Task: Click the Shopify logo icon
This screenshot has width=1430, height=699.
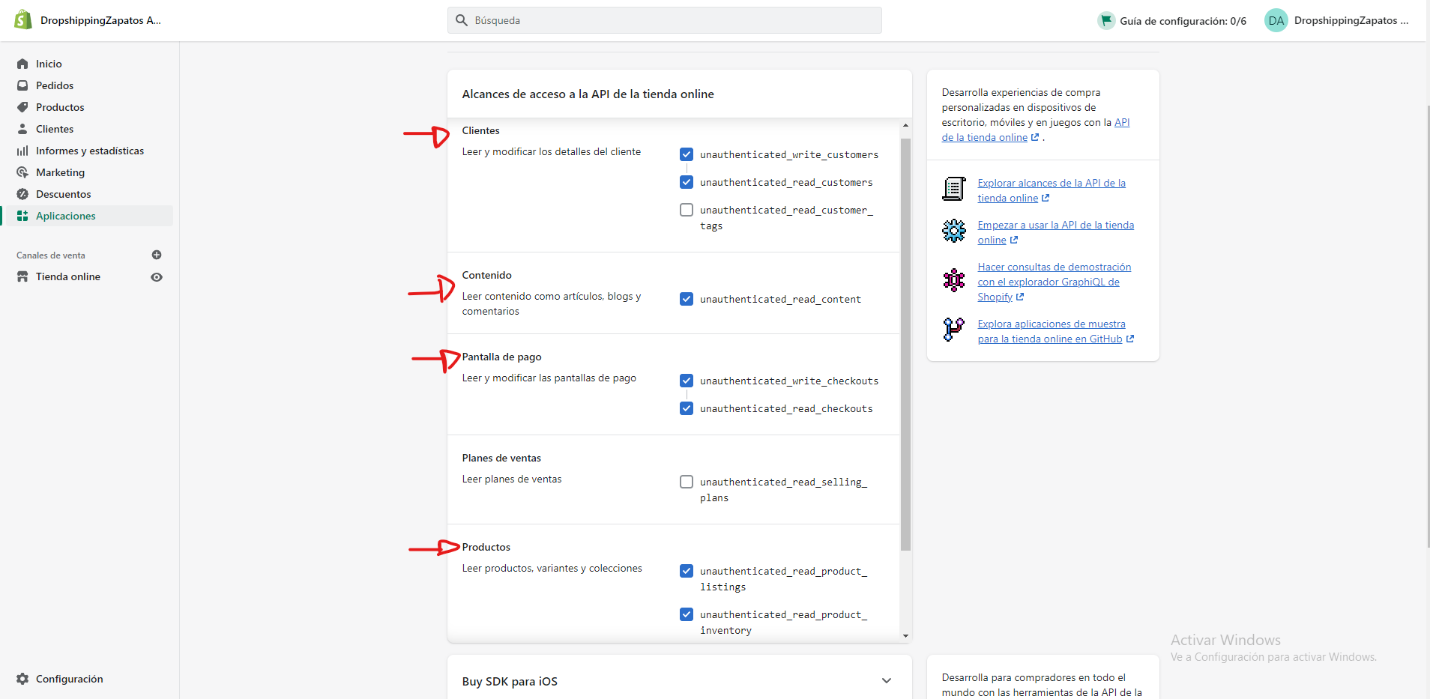Action: pyautogui.click(x=23, y=20)
